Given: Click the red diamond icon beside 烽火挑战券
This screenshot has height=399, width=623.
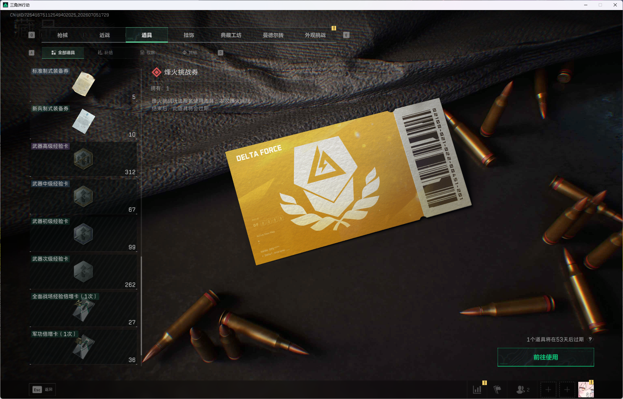Looking at the screenshot, I should tap(157, 72).
